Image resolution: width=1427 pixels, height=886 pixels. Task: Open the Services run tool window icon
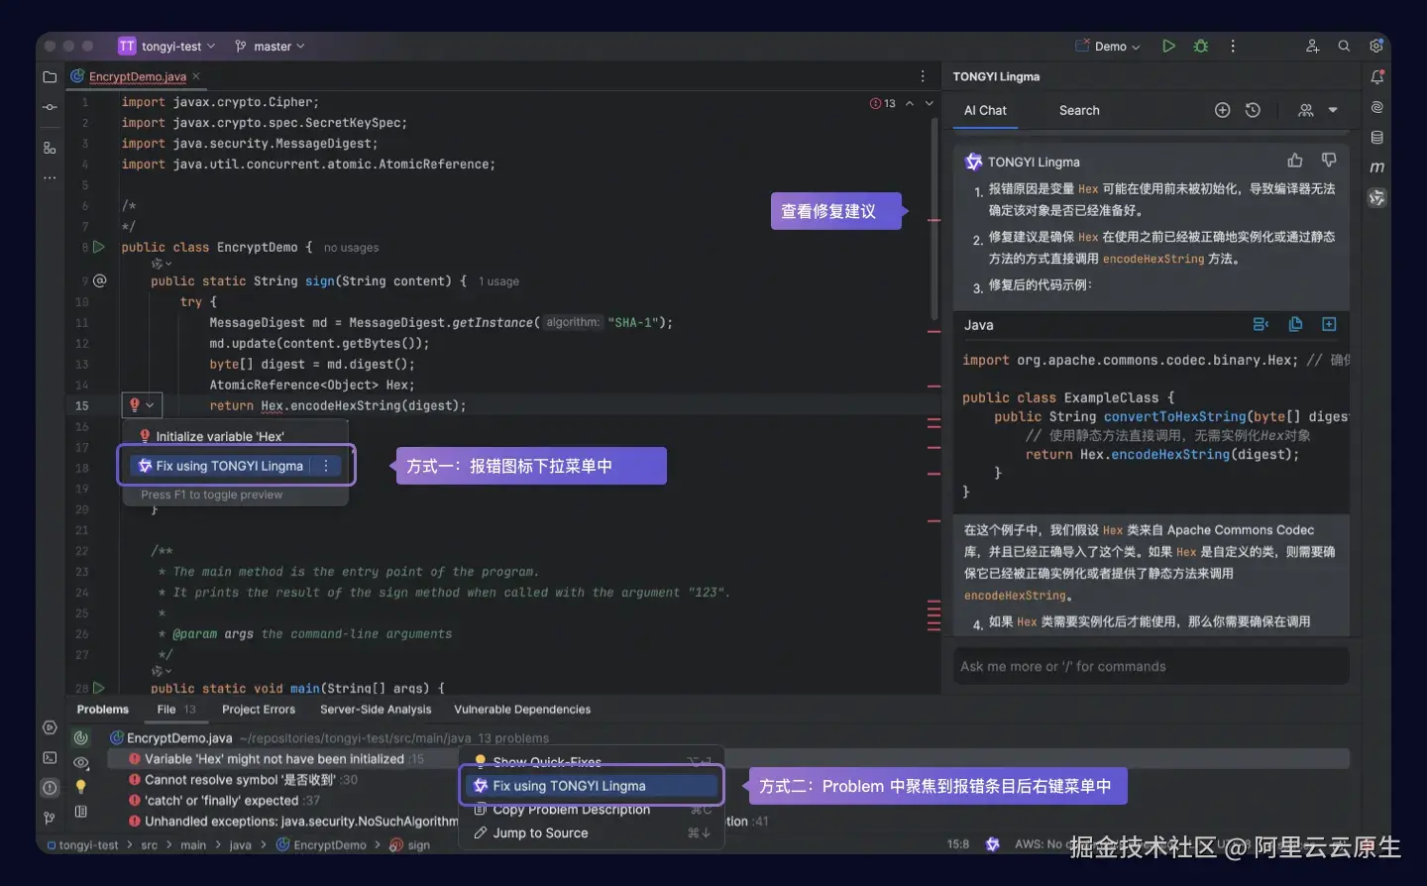[50, 727]
